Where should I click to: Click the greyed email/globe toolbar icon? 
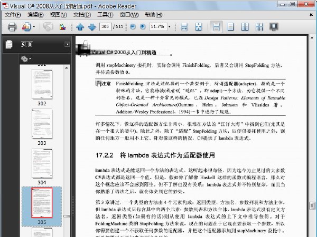coord(48,27)
